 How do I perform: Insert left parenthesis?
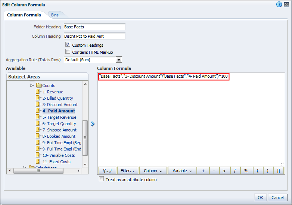tap(258, 171)
